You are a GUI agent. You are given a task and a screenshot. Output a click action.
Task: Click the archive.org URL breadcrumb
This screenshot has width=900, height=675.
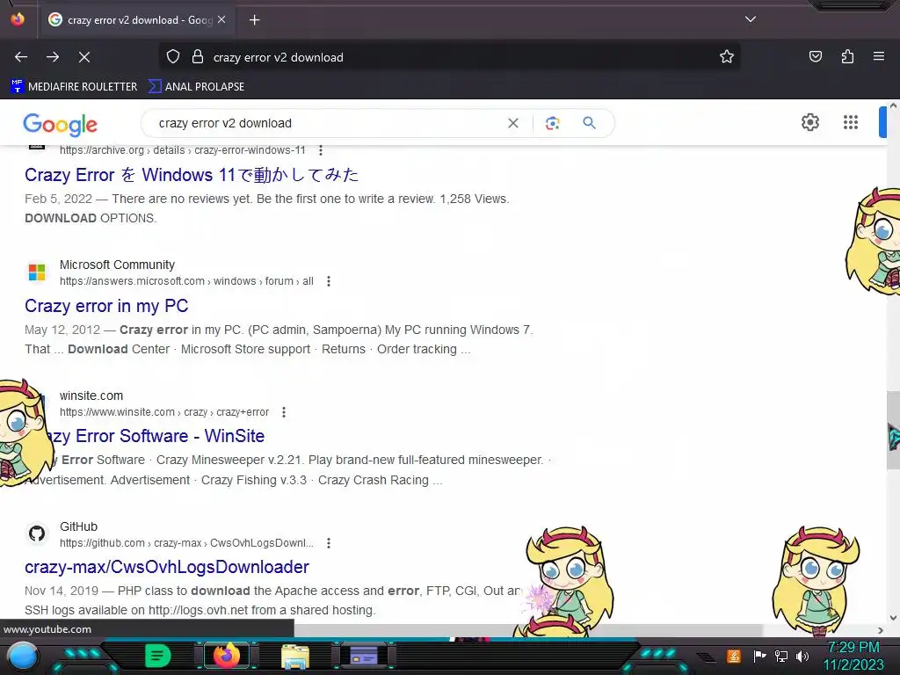pos(183,150)
